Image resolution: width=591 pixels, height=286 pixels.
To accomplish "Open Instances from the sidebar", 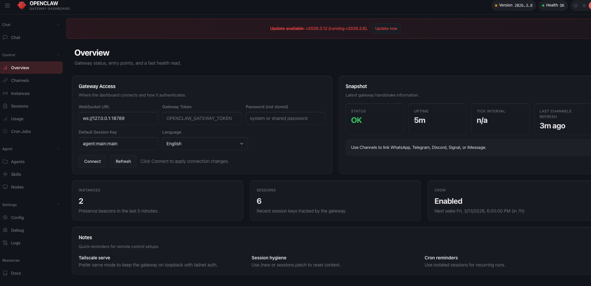I will coord(32,93).
